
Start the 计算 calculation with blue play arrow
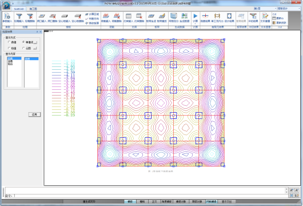196,18
